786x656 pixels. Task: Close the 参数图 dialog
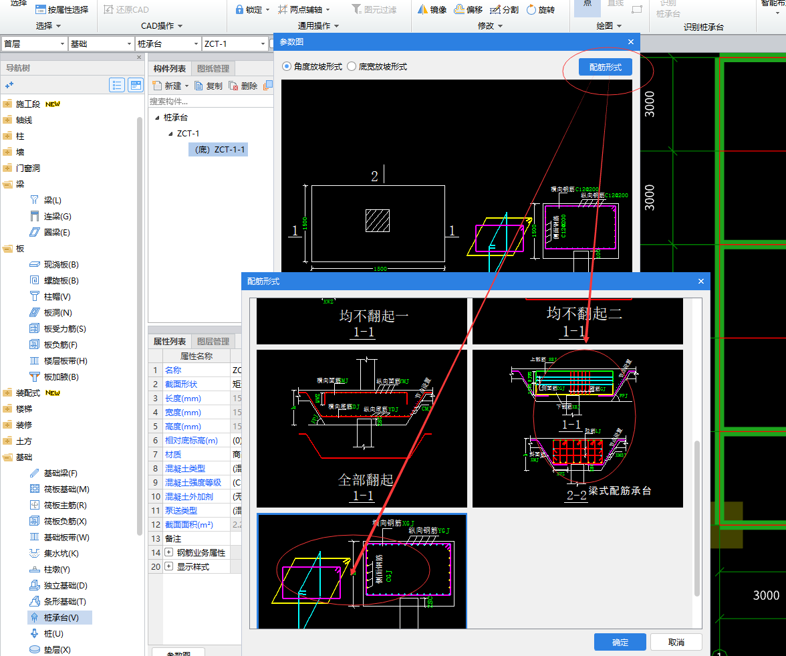[631, 41]
